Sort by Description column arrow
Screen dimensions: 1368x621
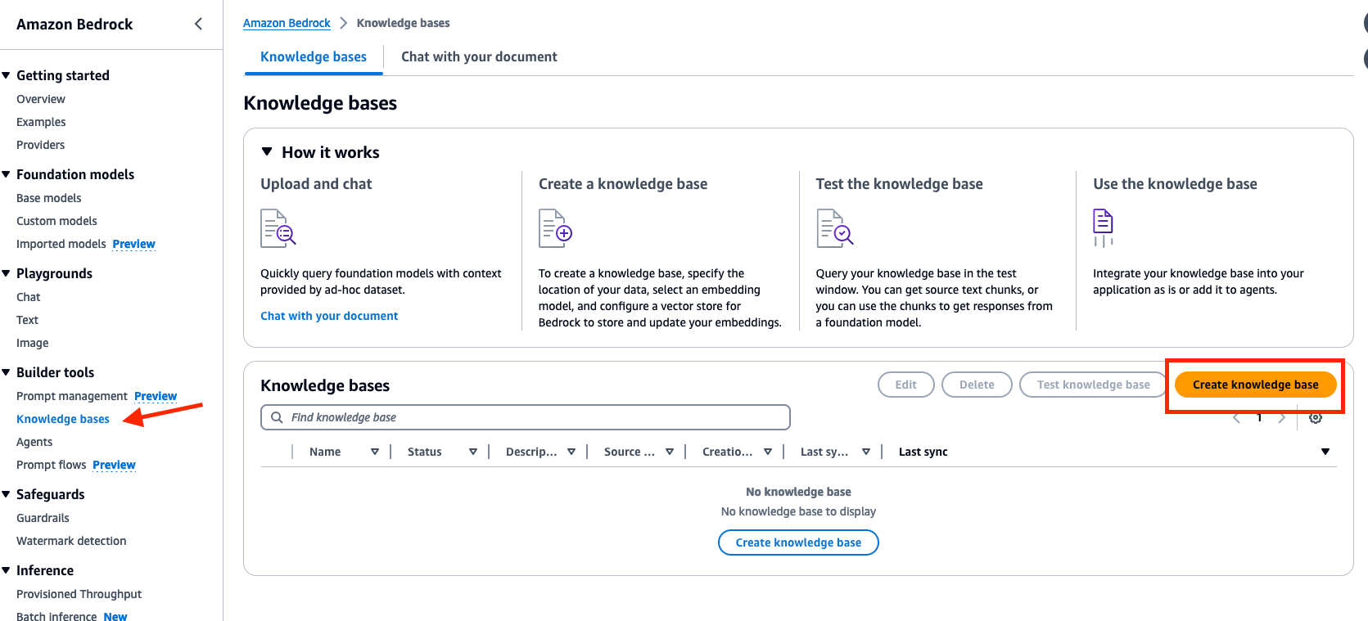coord(571,452)
